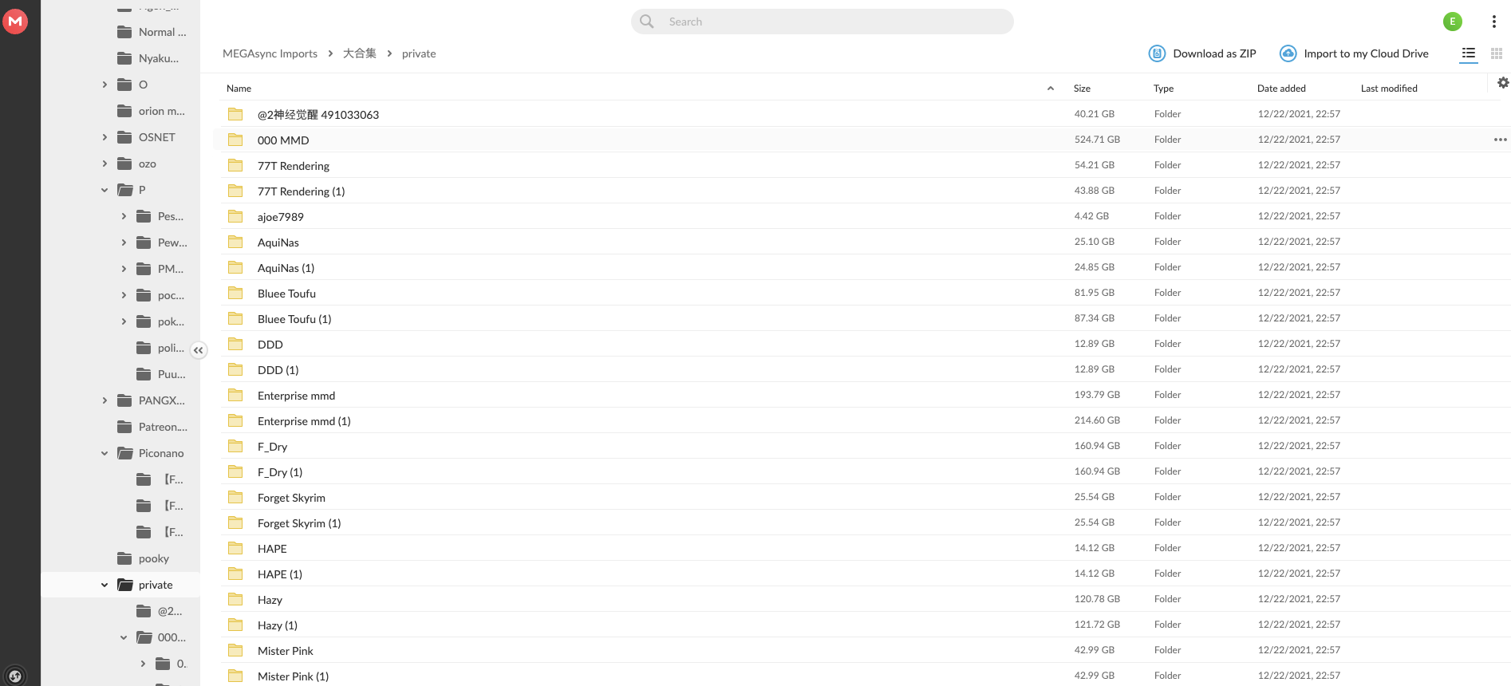Collapse the P folder tree
Screen dimensions: 1511x686
tap(105, 190)
